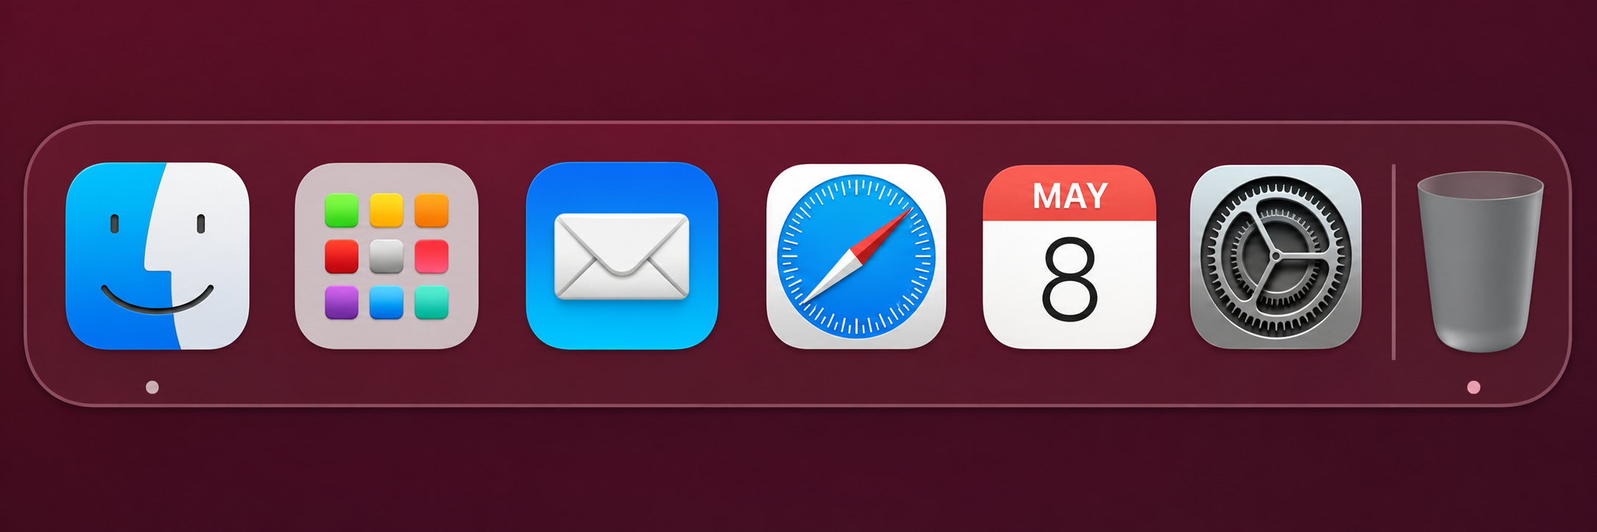Open the Trash in the Dock
1597x532 pixels.
pyautogui.click(x=1480, y=262)
